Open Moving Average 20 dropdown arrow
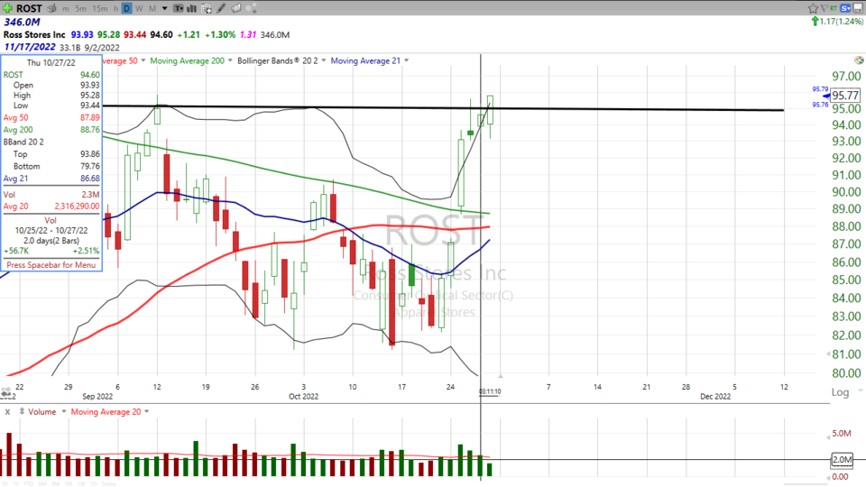This screenshot has height=487, width=866. pos(146,412)
